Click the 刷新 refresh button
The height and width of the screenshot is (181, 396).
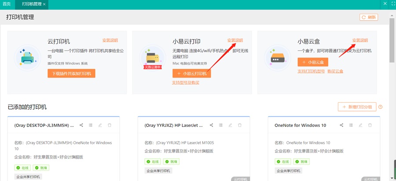[369, 17]
